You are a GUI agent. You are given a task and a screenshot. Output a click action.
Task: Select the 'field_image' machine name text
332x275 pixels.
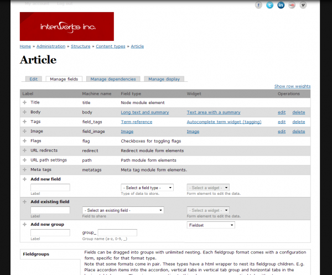coord(94,132)
